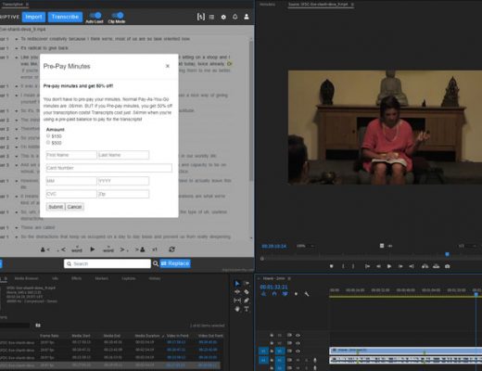Click Go to In in Source monitor
The image size is (482, 371).
(367, 266)
